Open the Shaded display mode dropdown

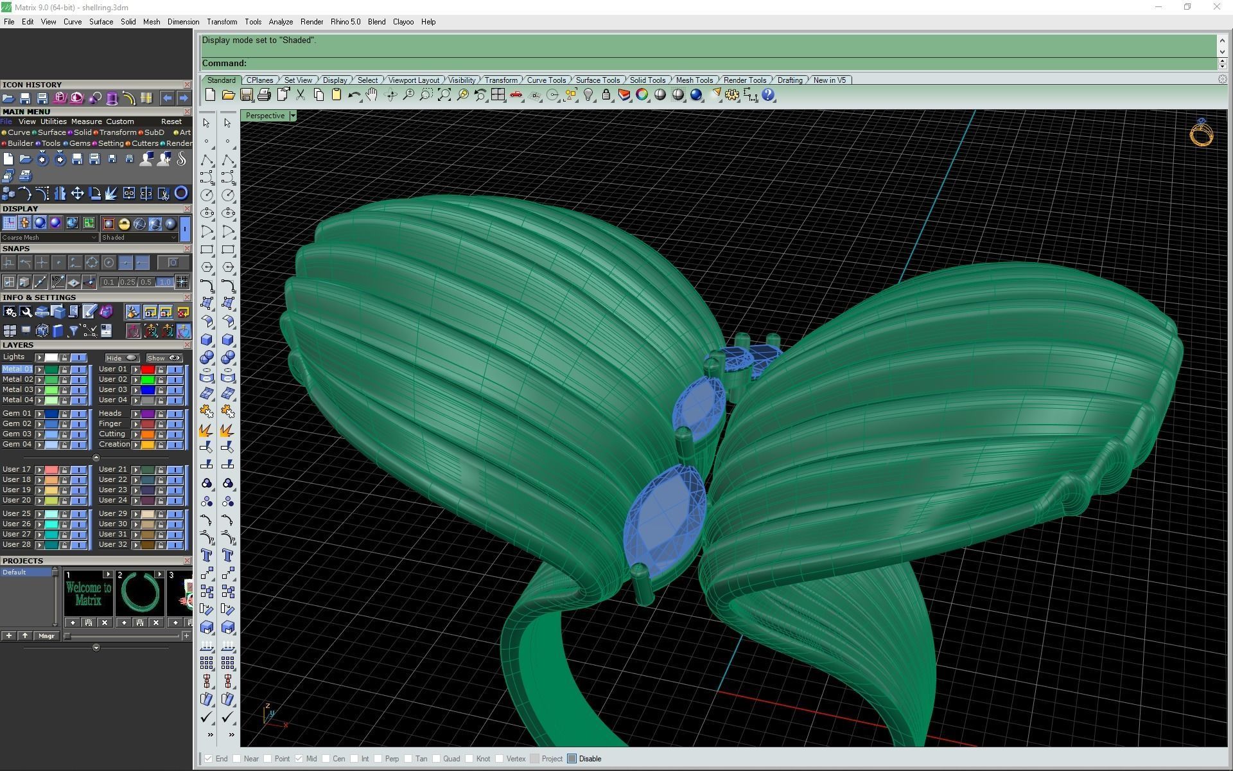coord(139,237)
